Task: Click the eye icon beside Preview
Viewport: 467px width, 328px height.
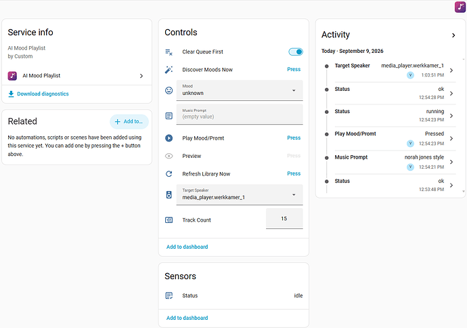Action: tap(169, 156)
